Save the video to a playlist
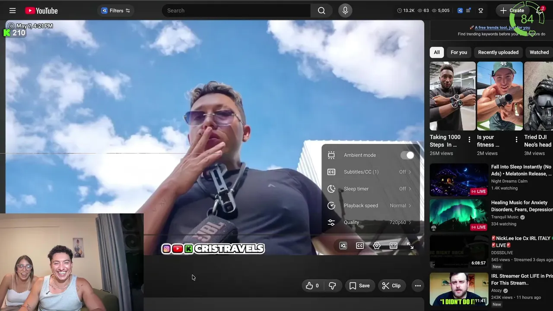 (359, 286)
